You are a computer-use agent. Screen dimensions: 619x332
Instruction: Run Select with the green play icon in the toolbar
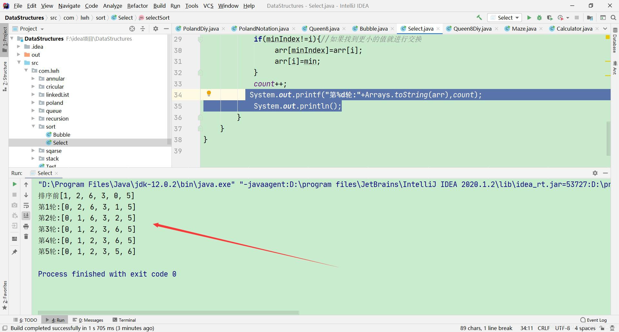pos(529,18)
